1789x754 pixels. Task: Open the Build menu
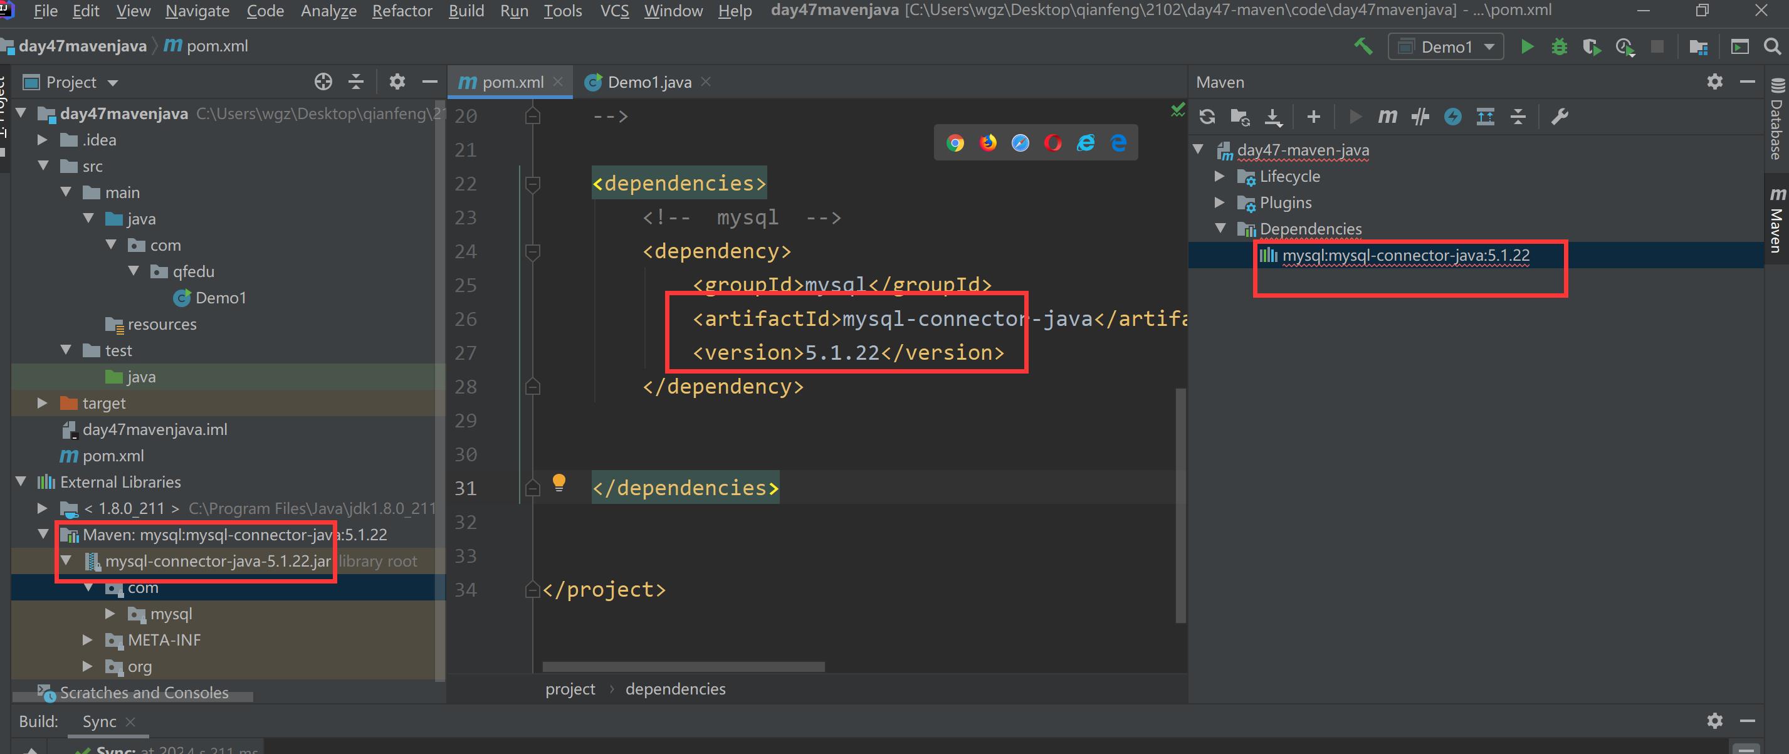point(466,11)
